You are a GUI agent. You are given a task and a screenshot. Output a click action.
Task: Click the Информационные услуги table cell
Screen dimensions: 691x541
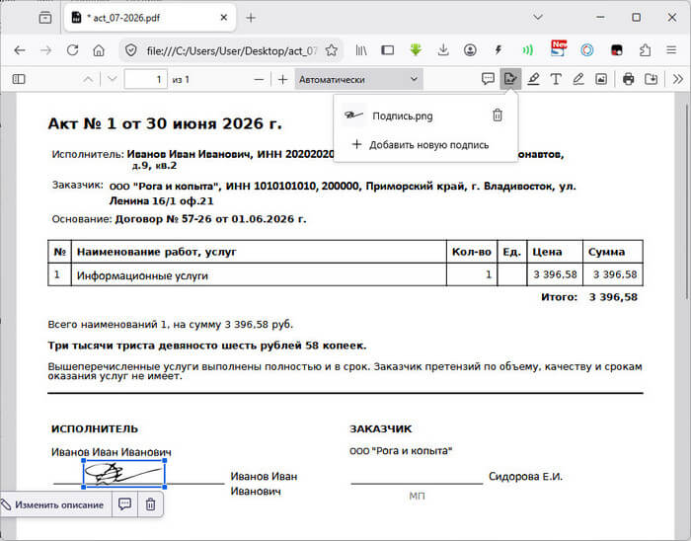259,275
